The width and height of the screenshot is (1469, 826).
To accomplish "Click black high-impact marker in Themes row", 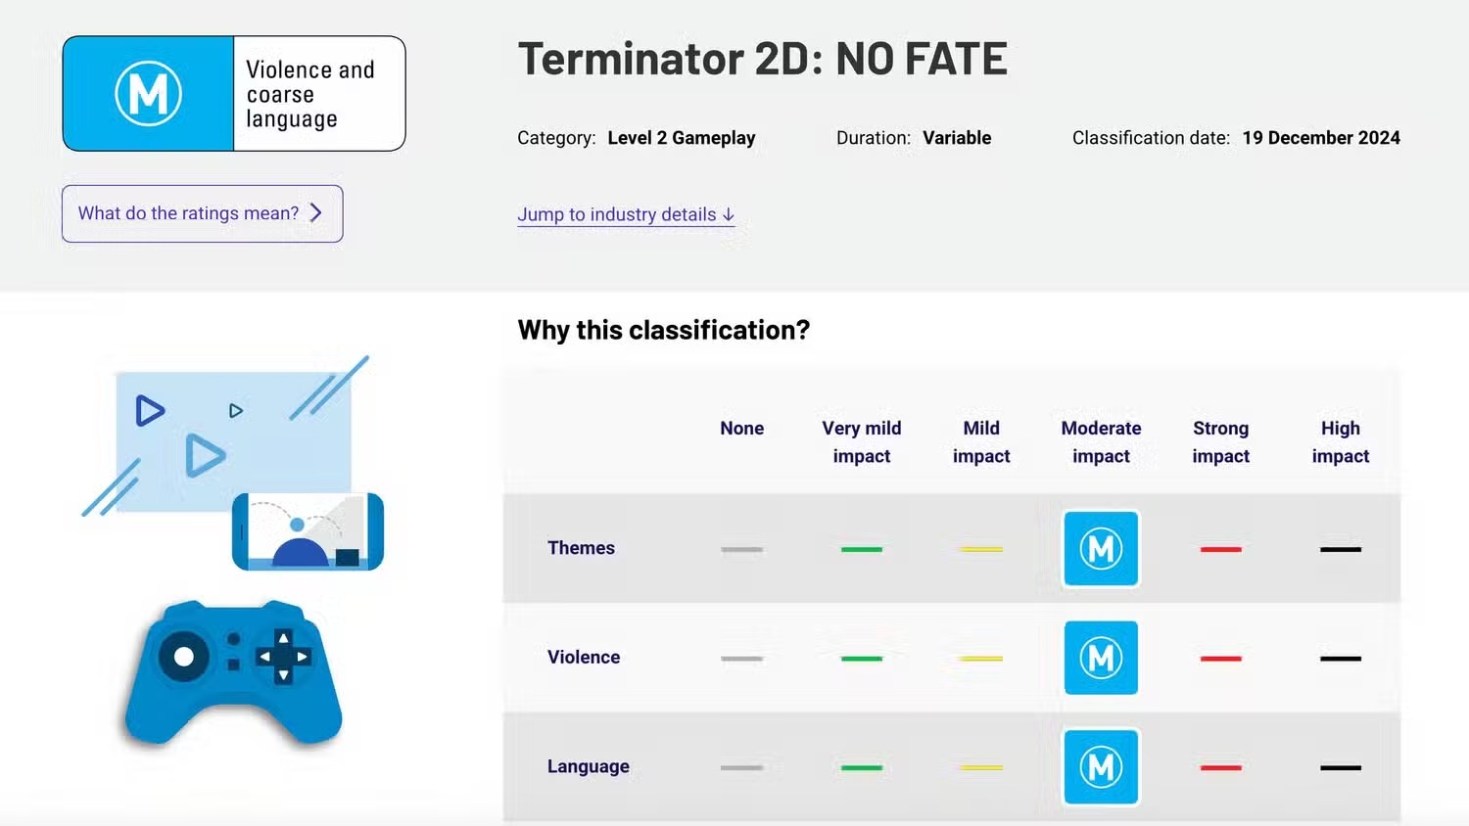I will (1341, 549).
